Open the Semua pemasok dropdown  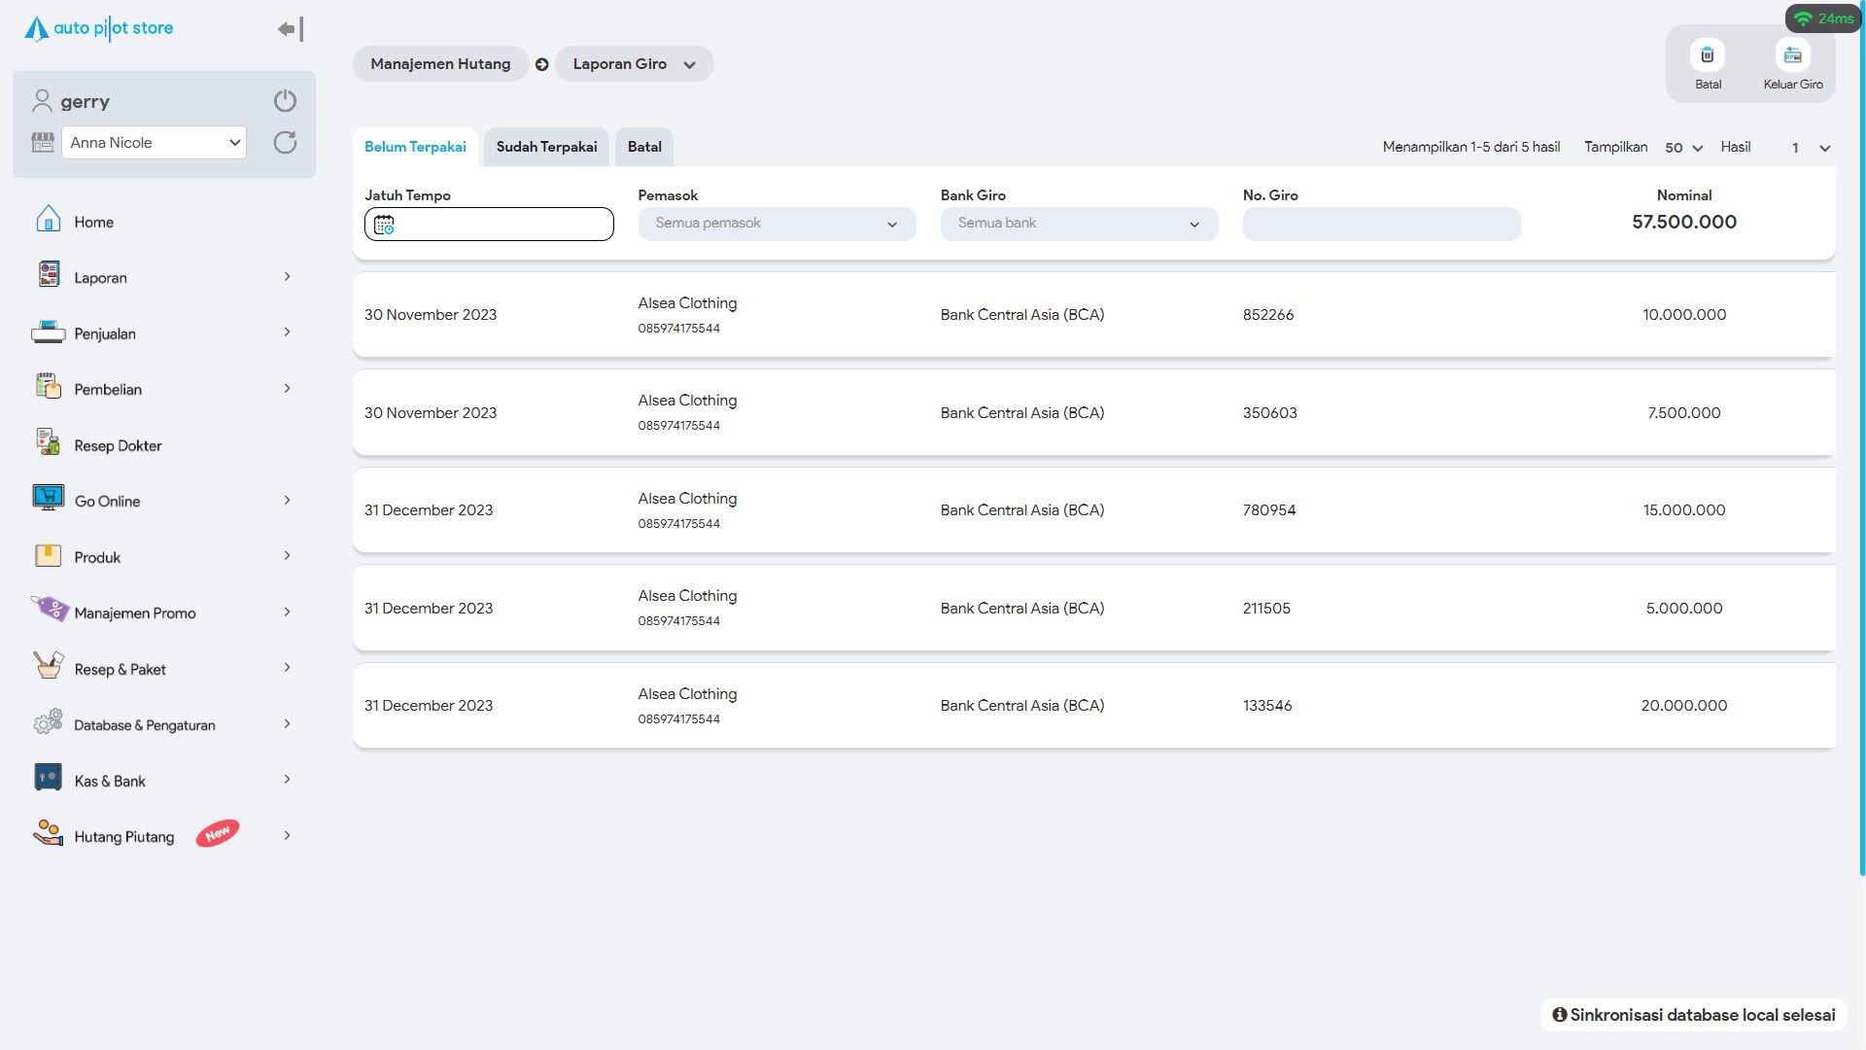point(776,224)
